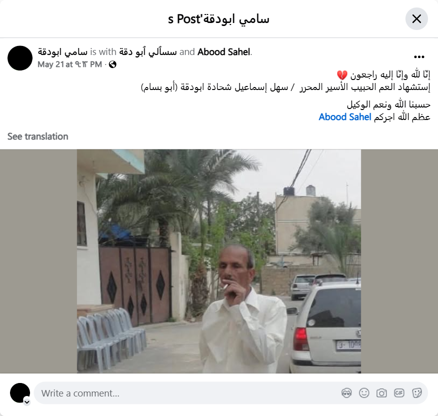Viewport: 438px width, 416px height.
Task: Close the post dialog with X
Action: [416, 19]
